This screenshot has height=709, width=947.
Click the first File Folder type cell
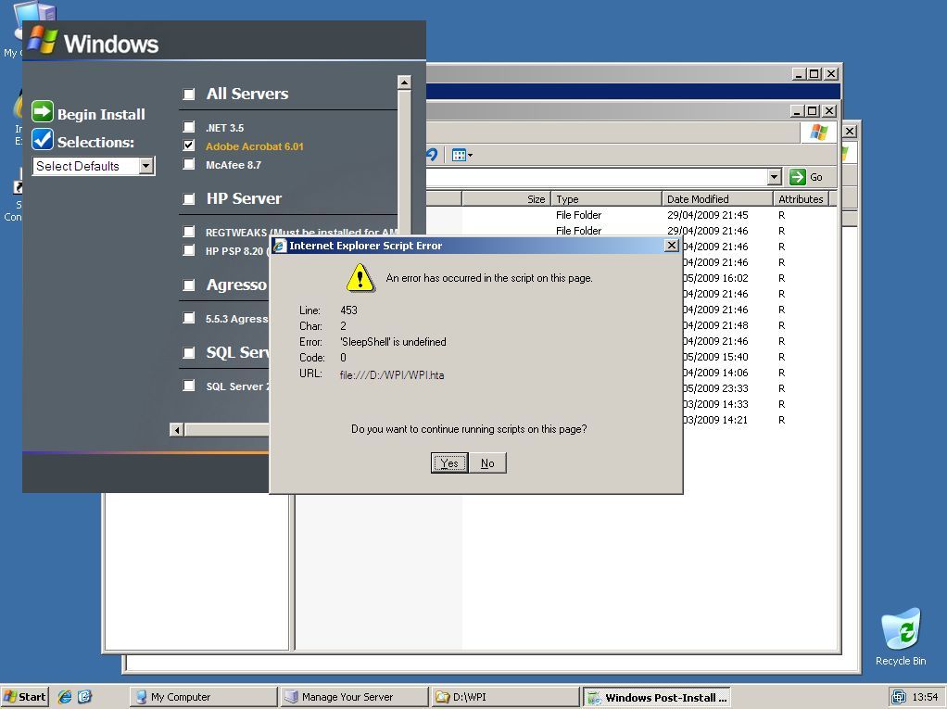[x=578, y=215]
